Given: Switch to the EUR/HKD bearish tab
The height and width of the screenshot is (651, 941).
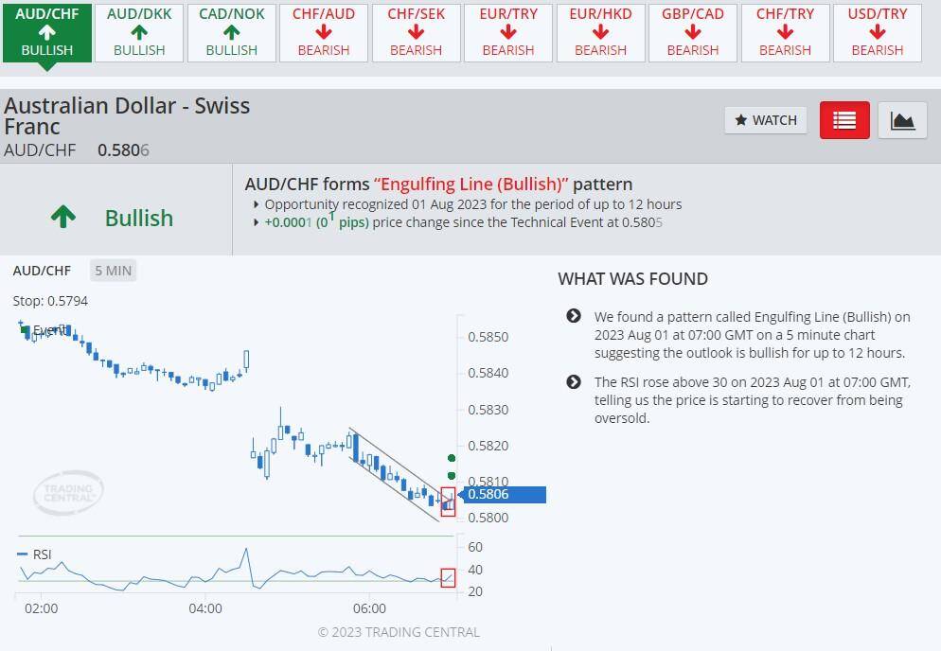Looking at the screenshot, I should [601, 32].
